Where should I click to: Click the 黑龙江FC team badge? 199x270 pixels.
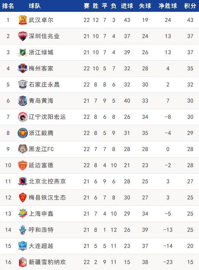pos(23,149)
